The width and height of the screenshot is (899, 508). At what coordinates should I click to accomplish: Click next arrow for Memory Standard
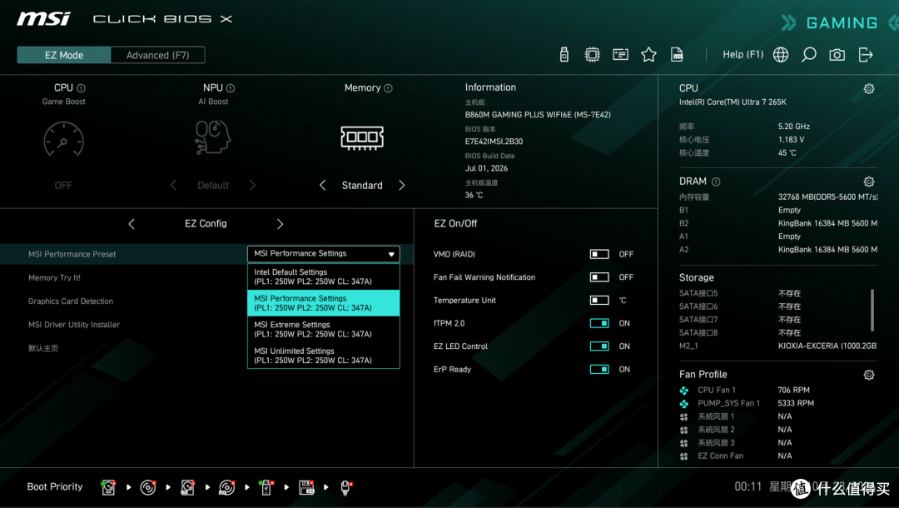pos(402,185)
